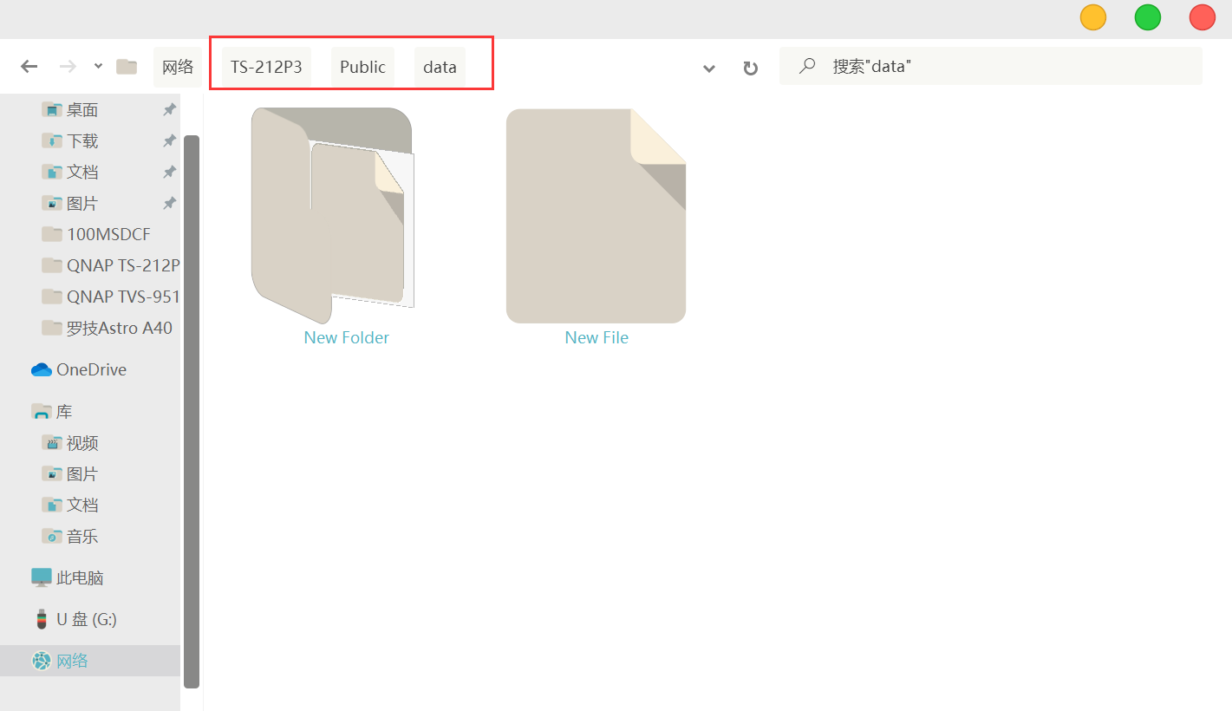Unpin 下载 via its pin icon
The image size is (1232, 711).
(169, 141)
